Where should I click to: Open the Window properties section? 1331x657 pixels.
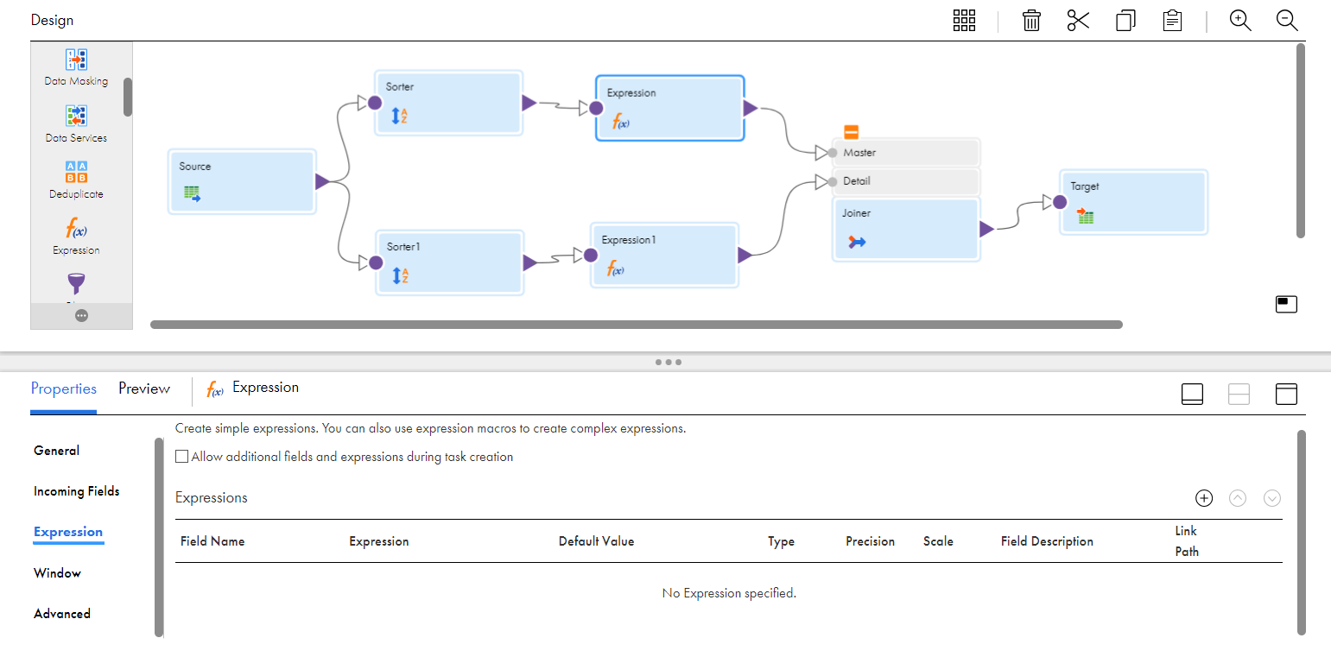57,573
